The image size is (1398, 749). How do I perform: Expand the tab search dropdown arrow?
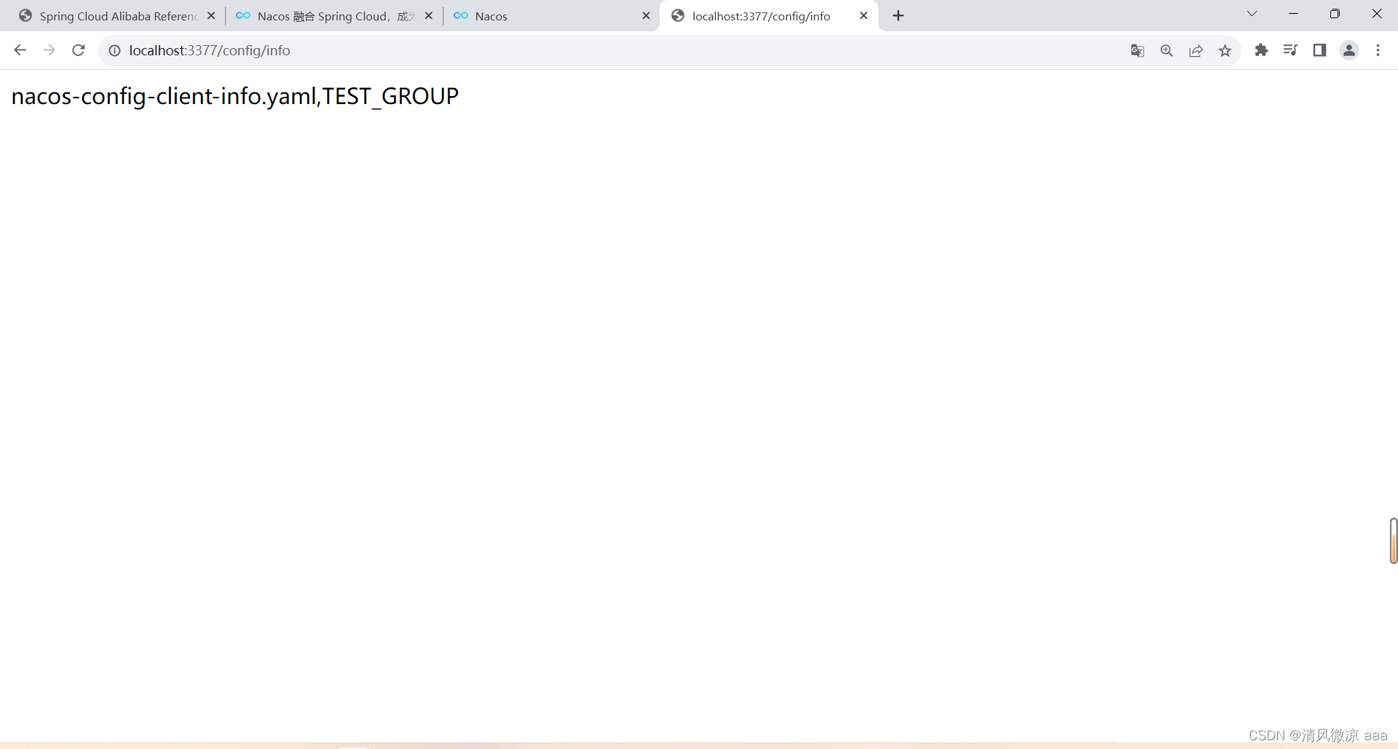click(1252, 14)
